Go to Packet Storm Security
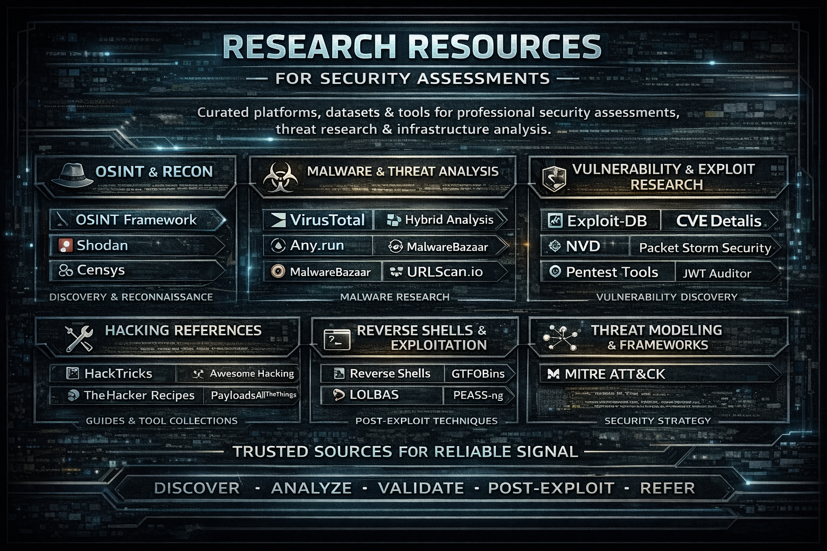Screen dimensions: 827x551 click(705, 248)
